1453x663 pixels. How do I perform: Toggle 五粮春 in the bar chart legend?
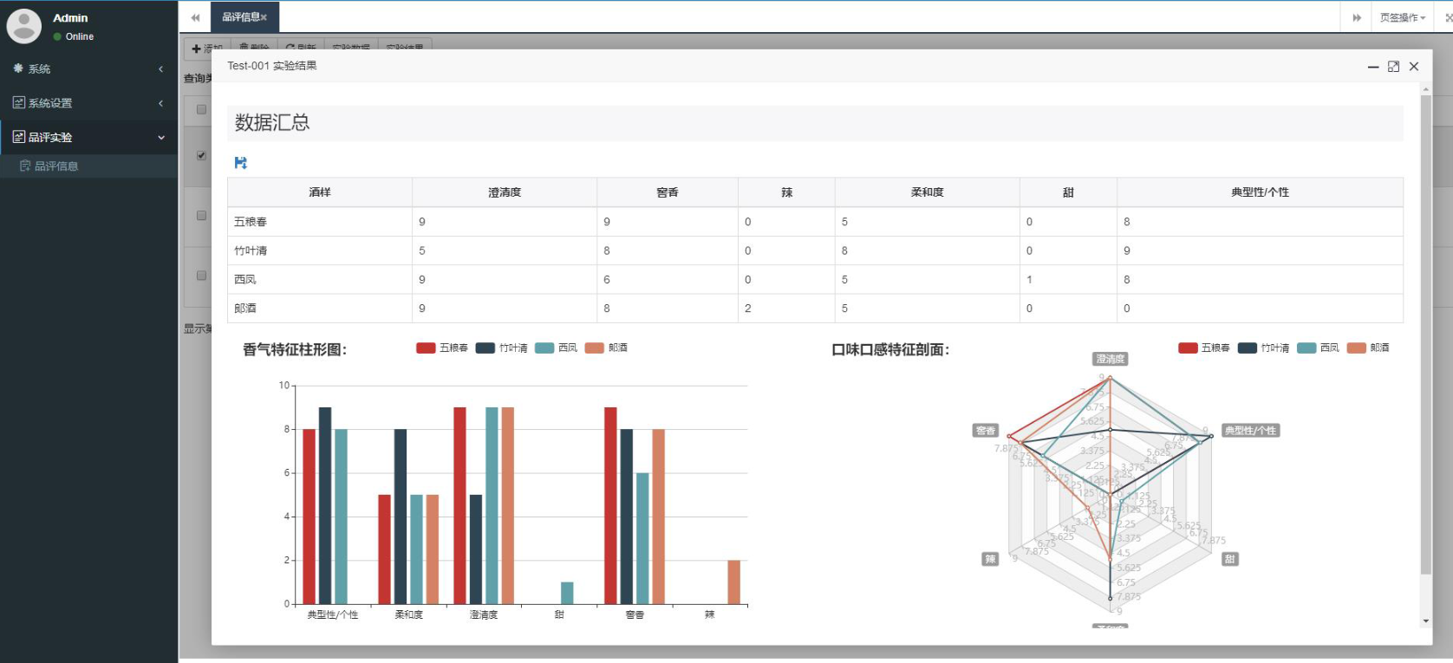click(442, 348)
